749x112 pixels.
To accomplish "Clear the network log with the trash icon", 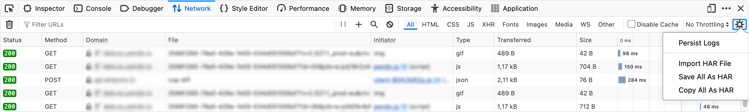I will (9, 24).
